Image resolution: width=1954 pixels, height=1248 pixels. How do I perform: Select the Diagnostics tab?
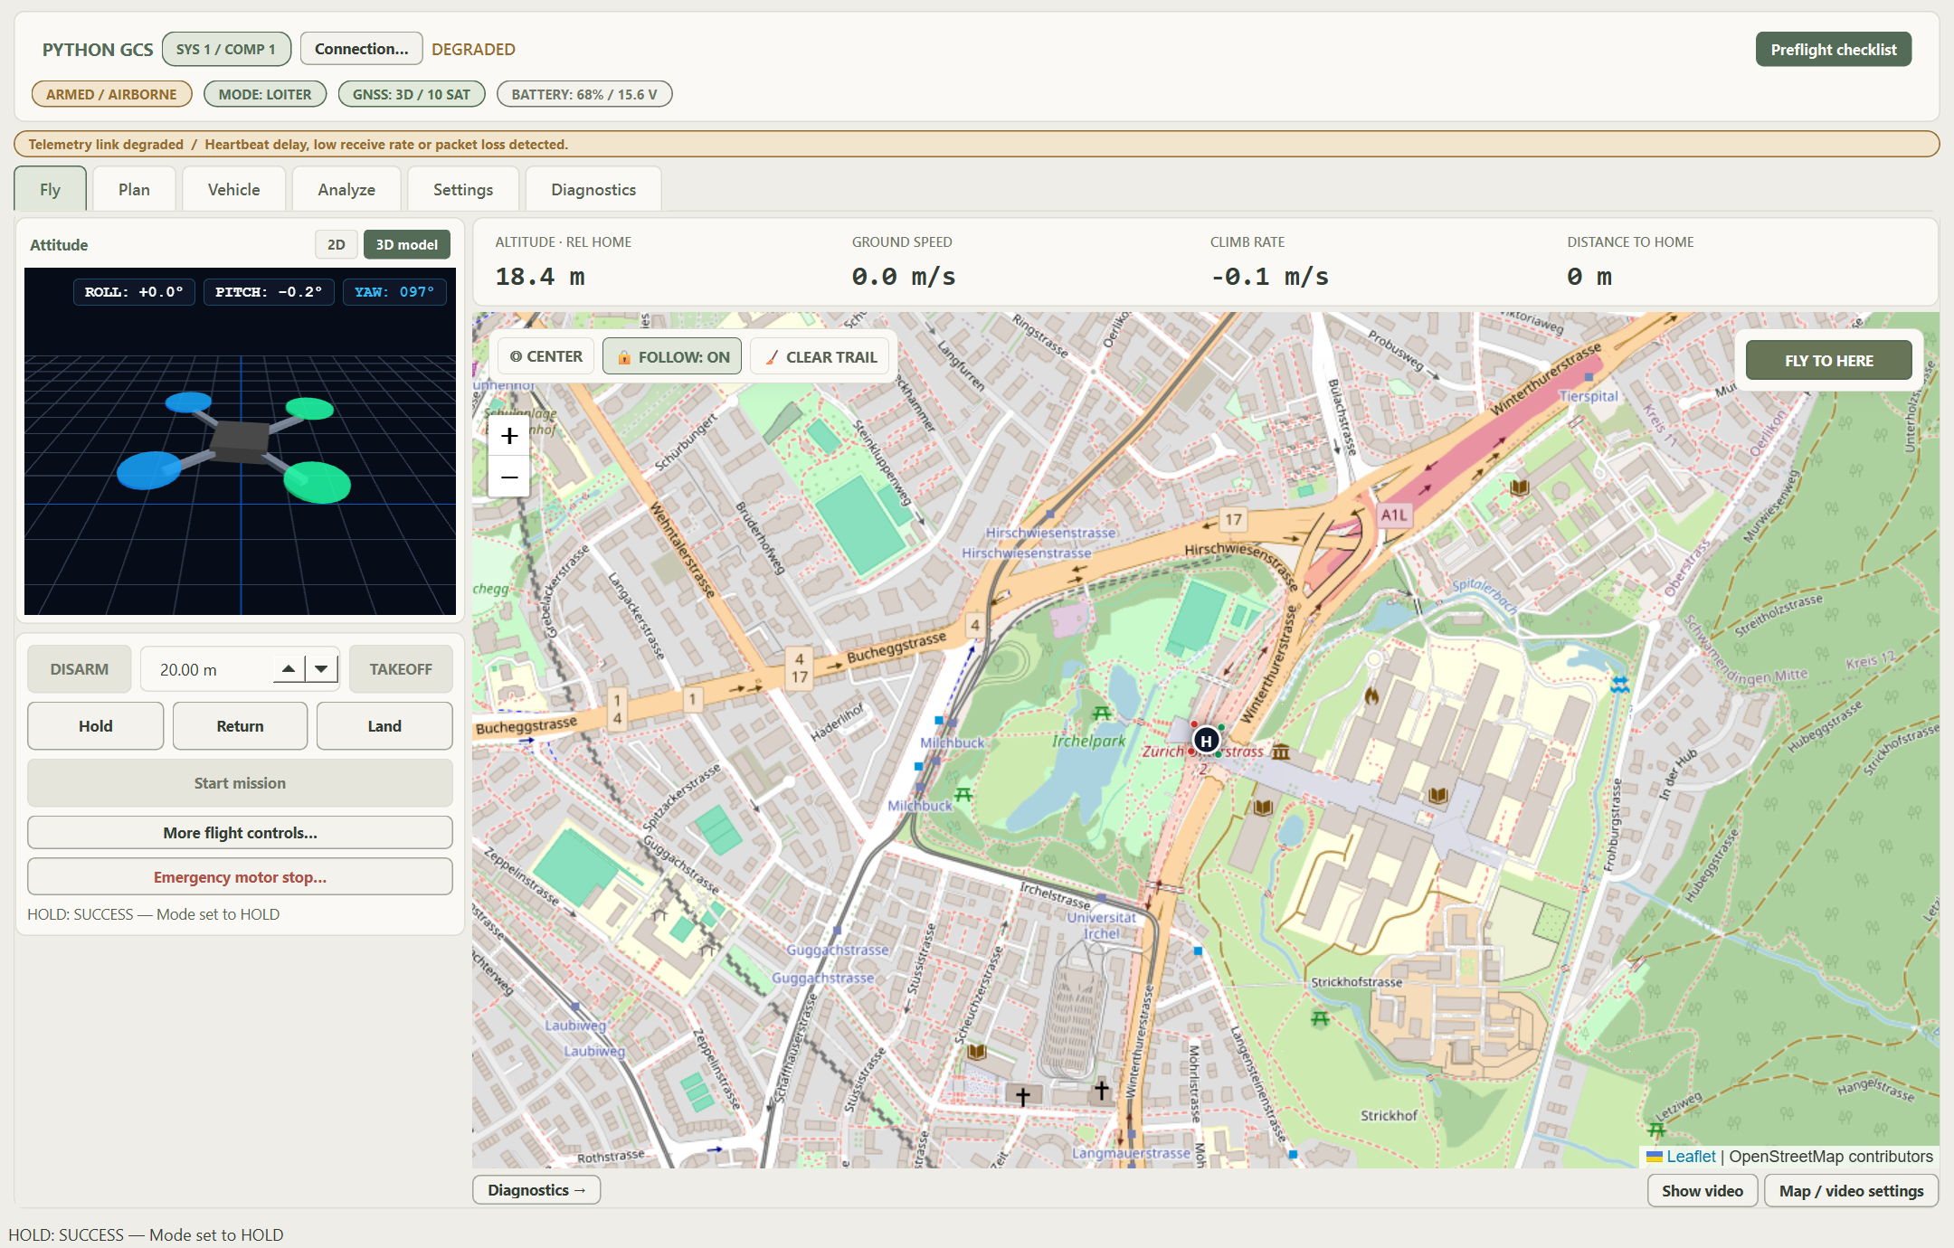[593, 189]
